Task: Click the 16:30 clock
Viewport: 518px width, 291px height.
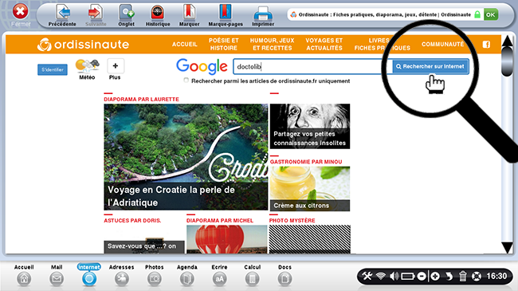Action: (x=496, y=276)
